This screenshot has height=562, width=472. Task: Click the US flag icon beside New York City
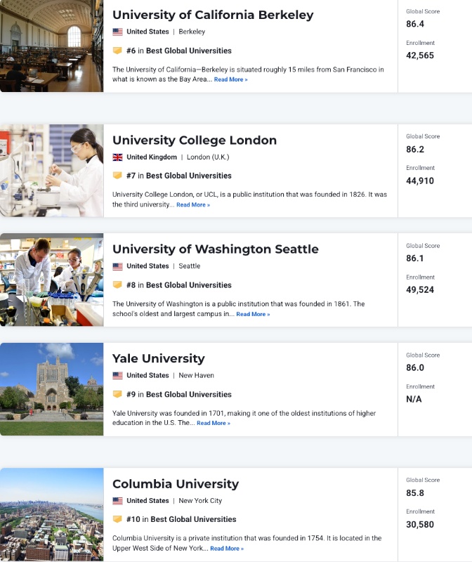tap(117, 501)
